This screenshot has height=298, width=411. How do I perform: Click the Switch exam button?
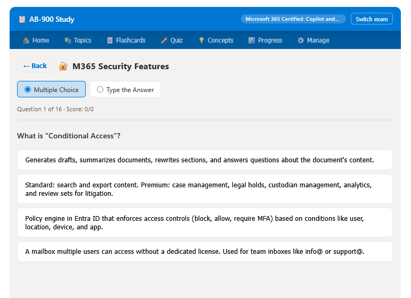(x=372, y=19)
